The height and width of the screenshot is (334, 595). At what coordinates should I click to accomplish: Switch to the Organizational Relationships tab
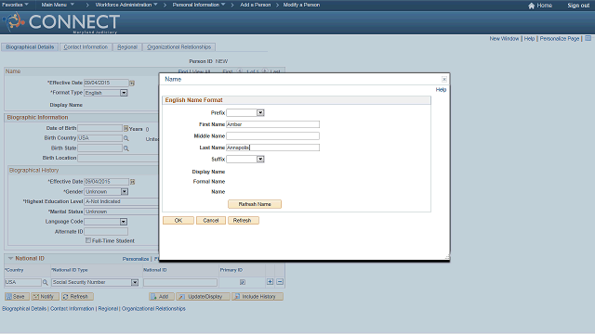point(179,47)
